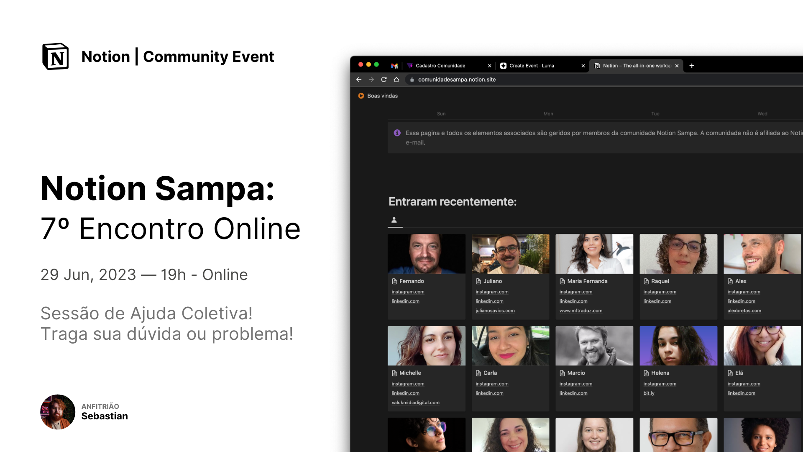The height and width of the screenshot is (452, 803).
Task: Click the orange Boas vindas play icon
Action: [361, 96]
